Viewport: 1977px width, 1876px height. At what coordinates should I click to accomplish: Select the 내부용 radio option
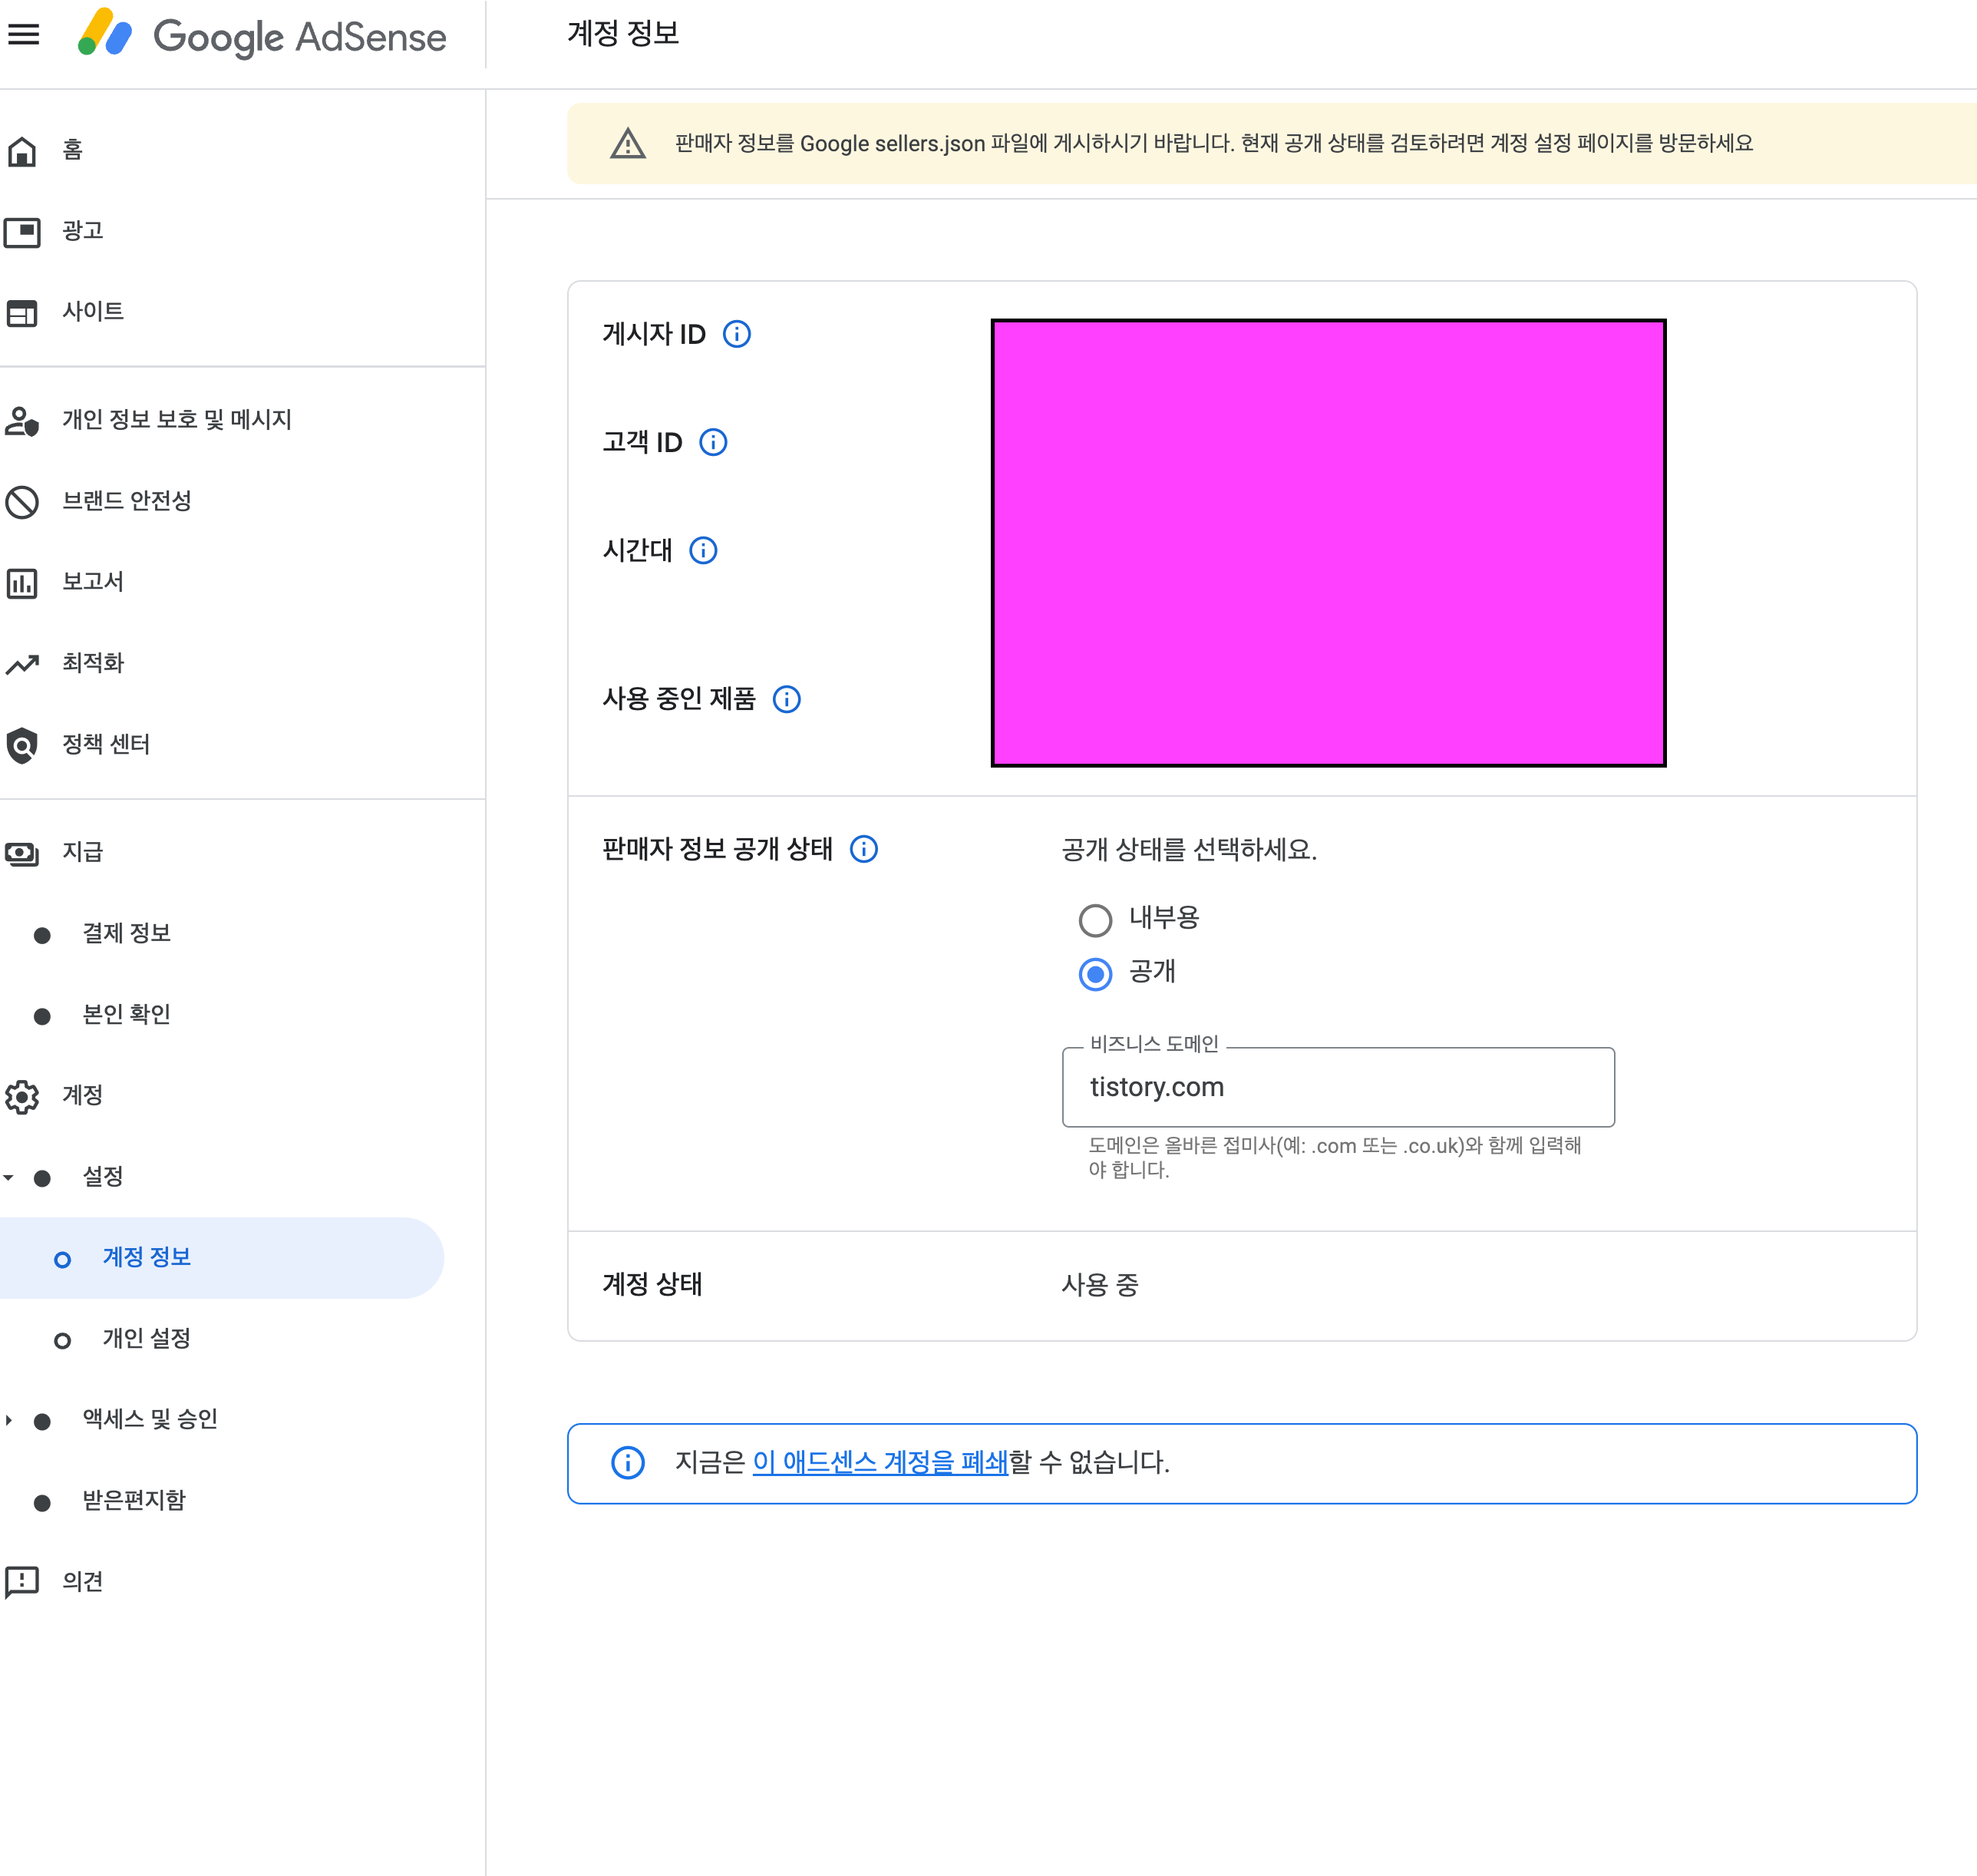[x=1095, y=919]
